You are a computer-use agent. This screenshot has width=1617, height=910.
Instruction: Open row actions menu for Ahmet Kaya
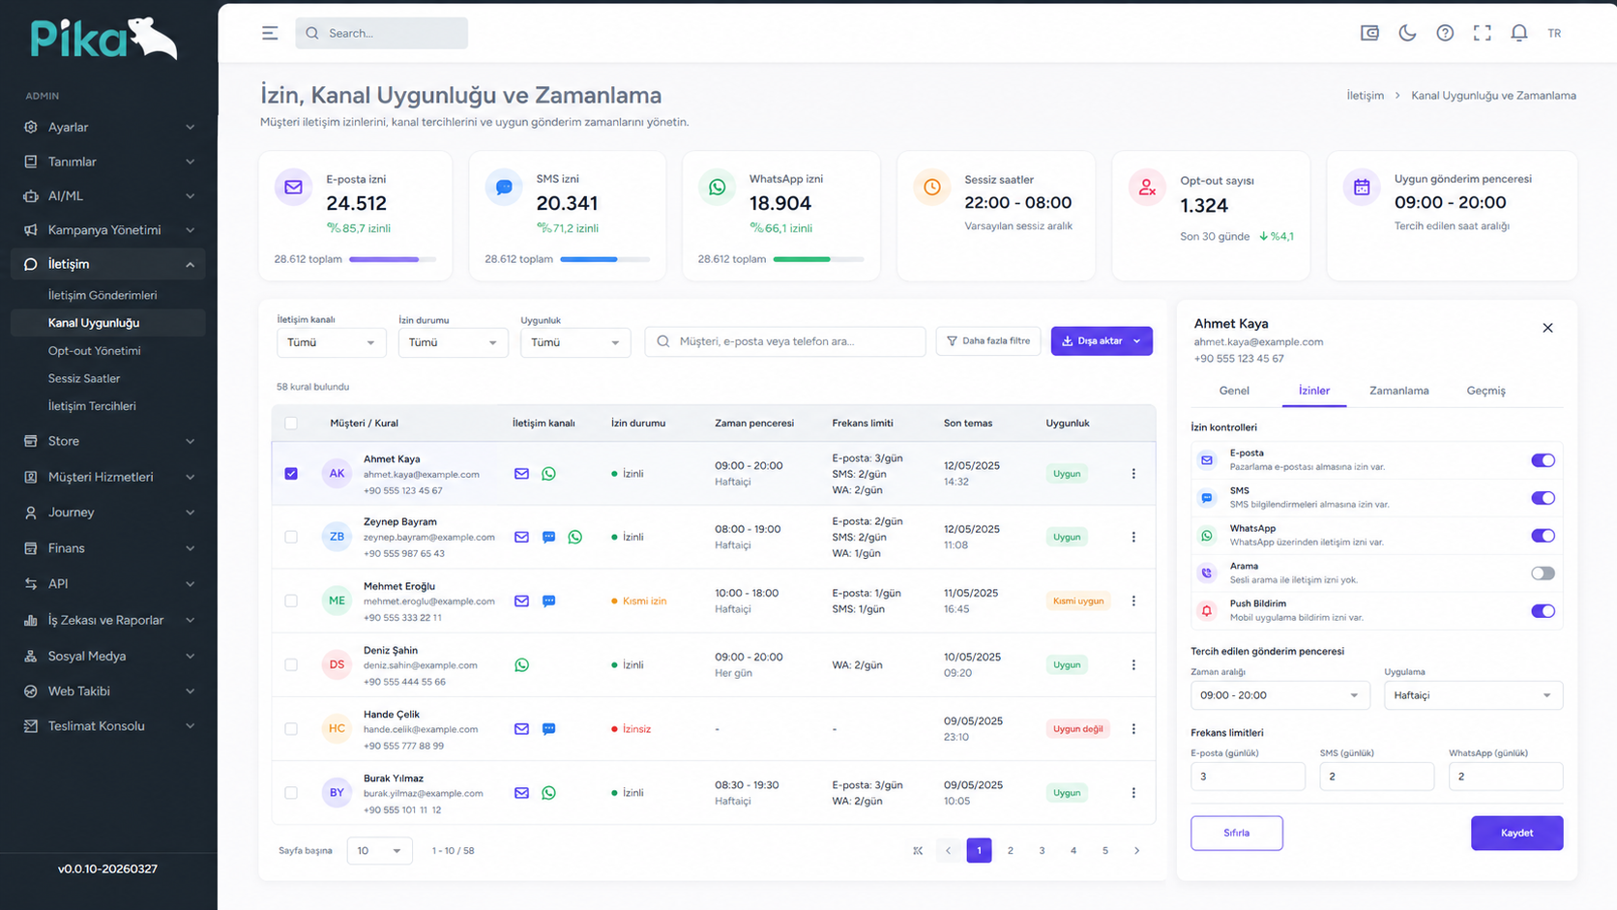pos(1133,474)
